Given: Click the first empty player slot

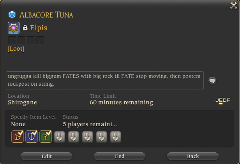Looking at the screenshot, I should pyautogui.click(x=60, y=137).
